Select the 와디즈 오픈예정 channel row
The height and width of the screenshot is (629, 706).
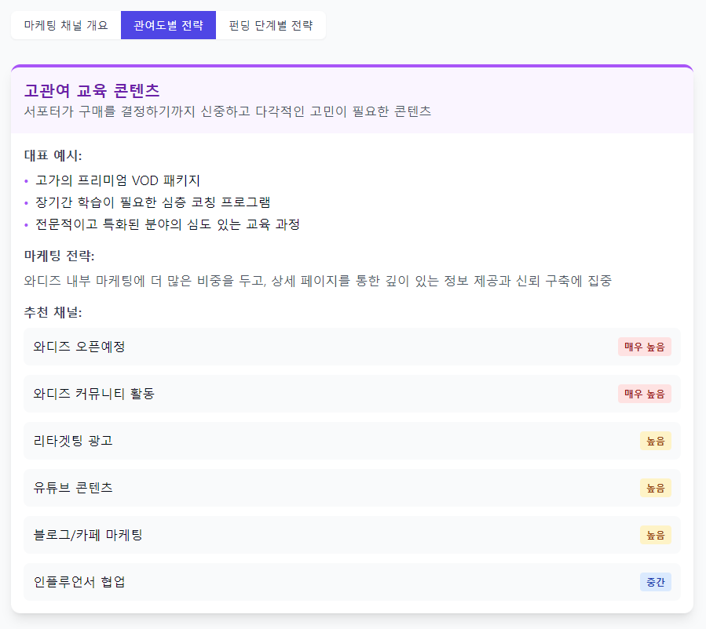pyautogui.click(x=352, y=347)
